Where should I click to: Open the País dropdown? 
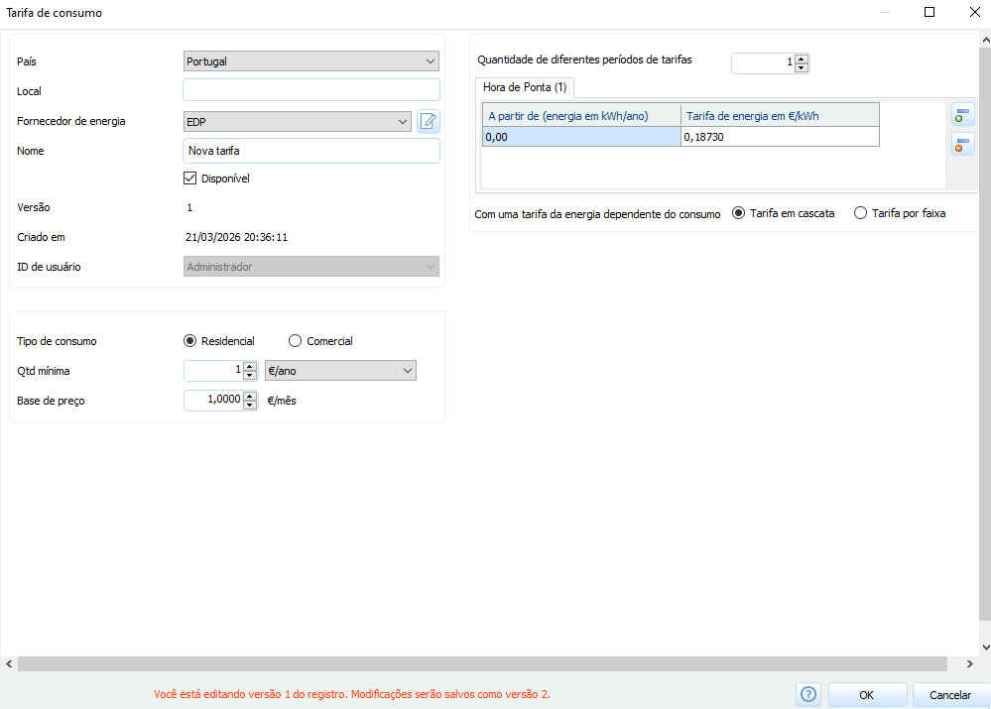[311, 61]
